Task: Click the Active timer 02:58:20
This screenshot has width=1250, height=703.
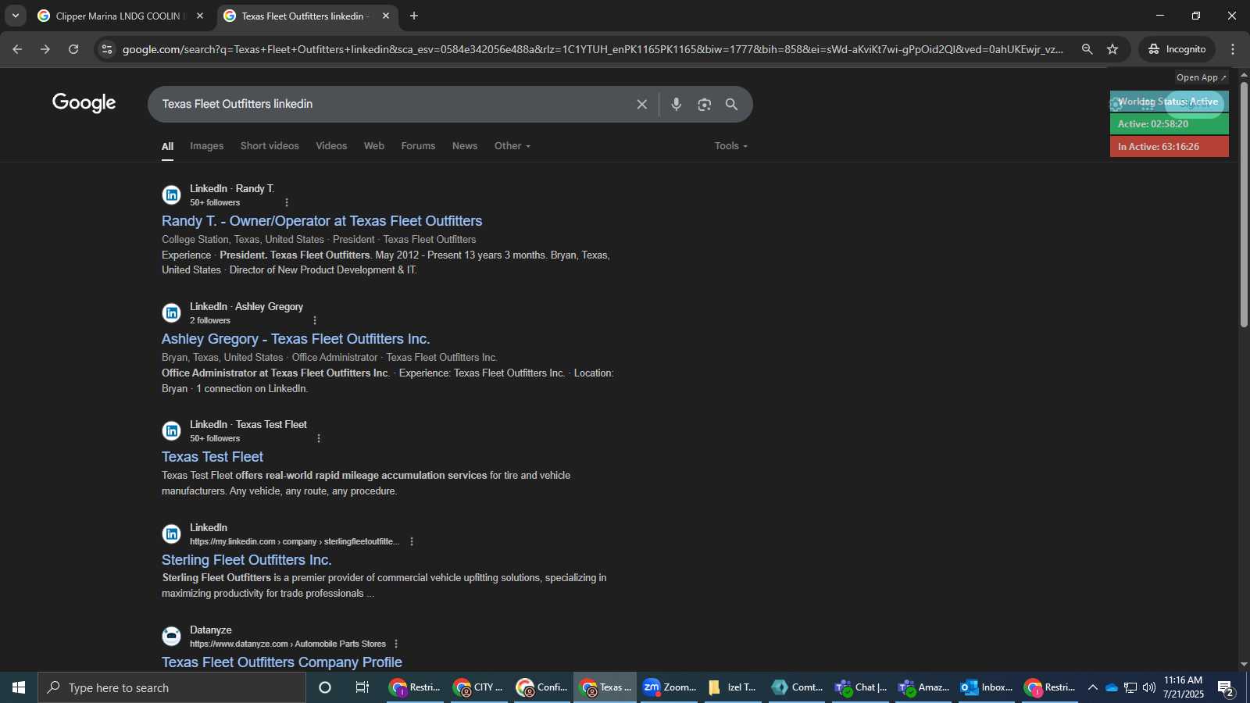Action: (1170, 124)
